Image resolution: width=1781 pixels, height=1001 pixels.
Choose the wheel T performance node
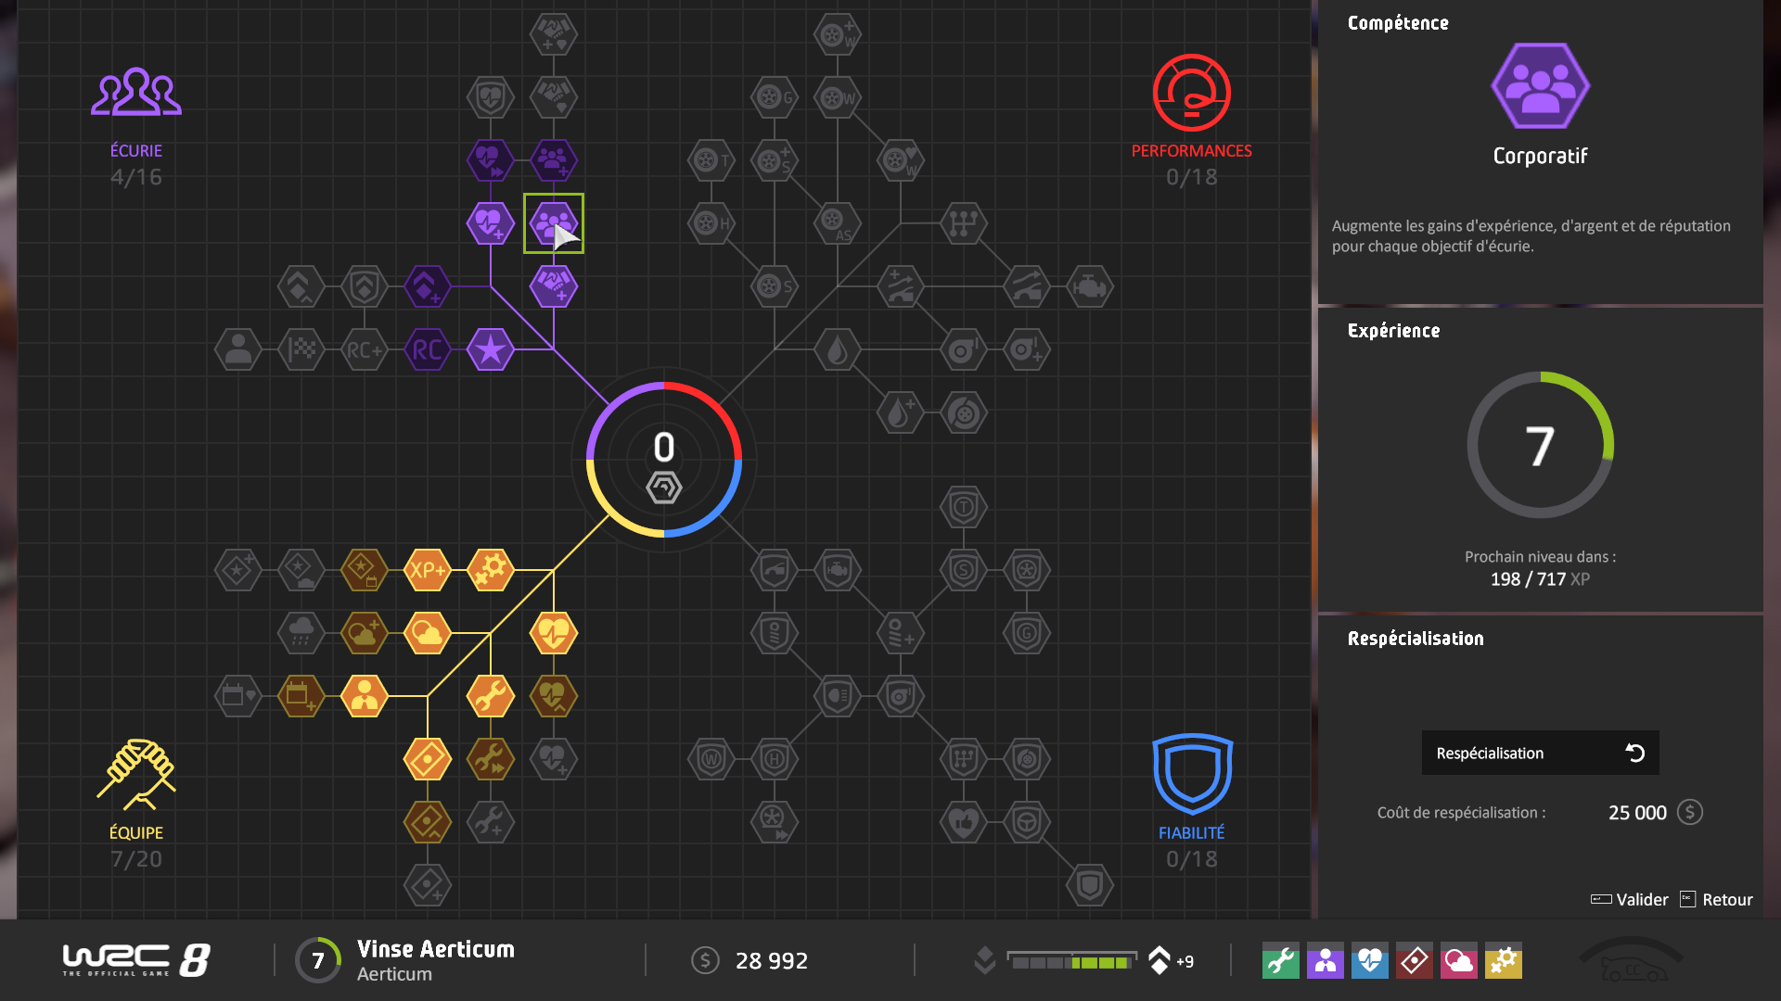(711, 160)
